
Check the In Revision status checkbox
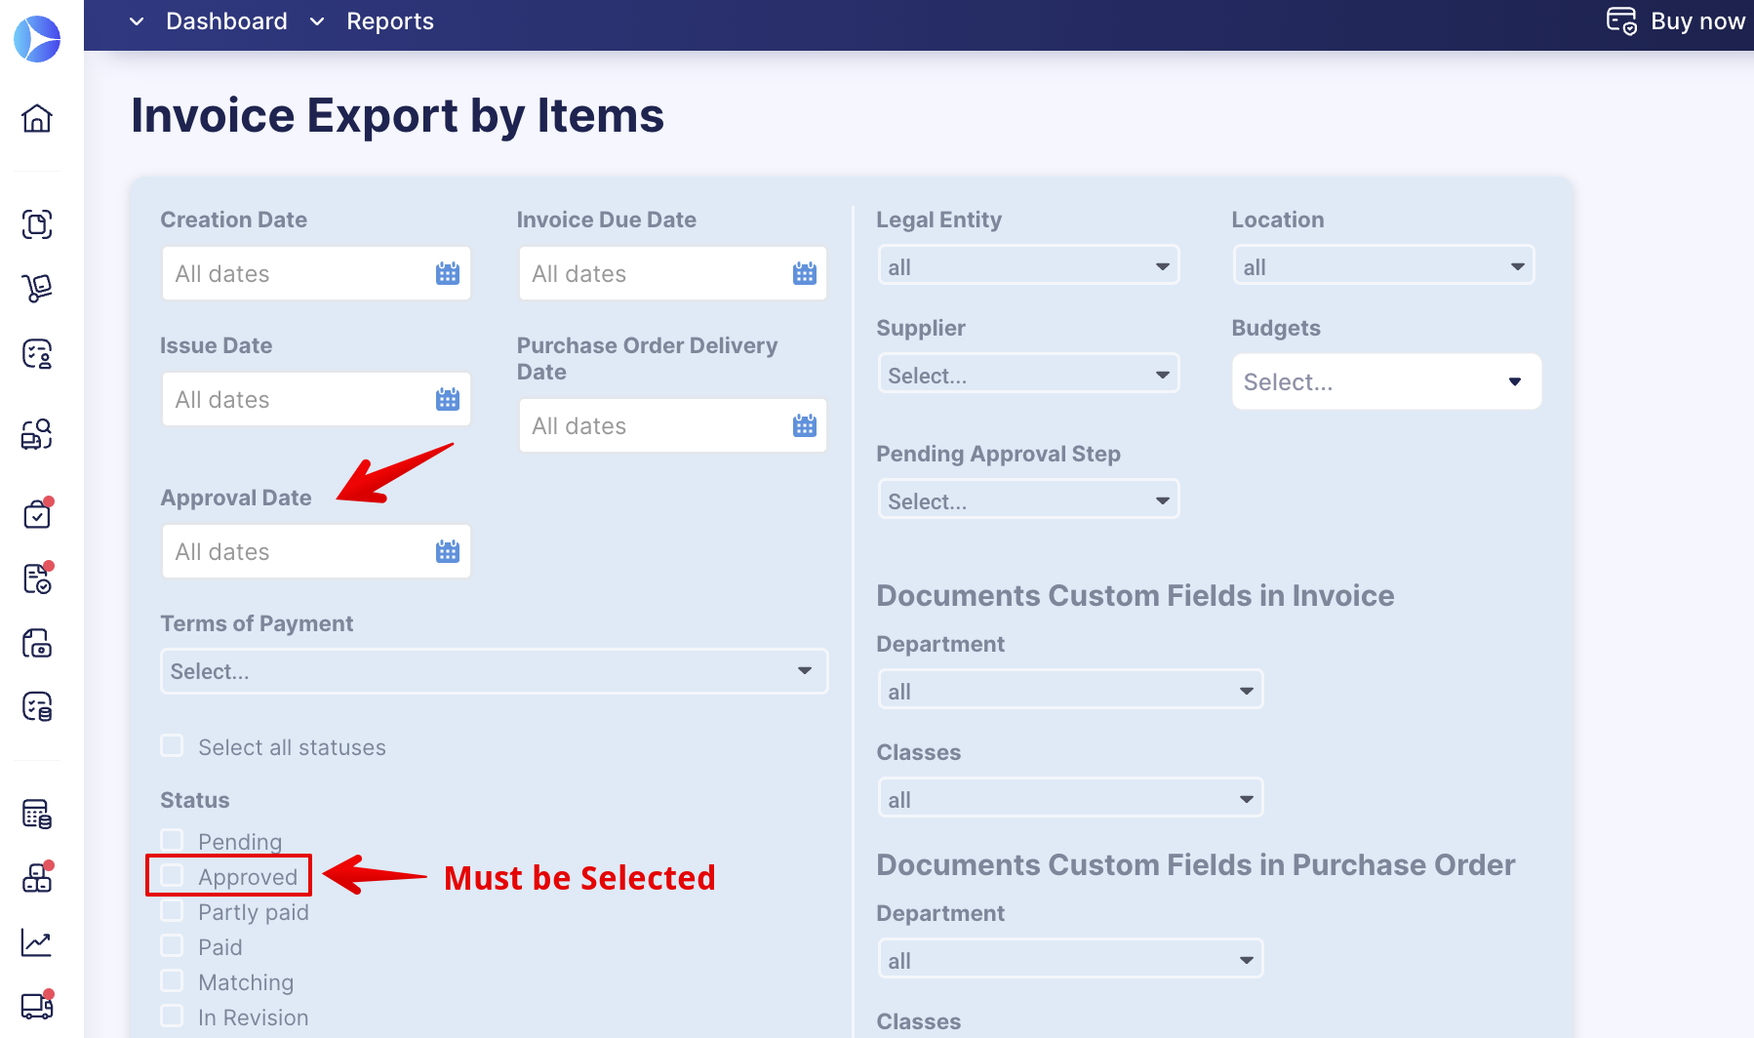point(172,1016)
